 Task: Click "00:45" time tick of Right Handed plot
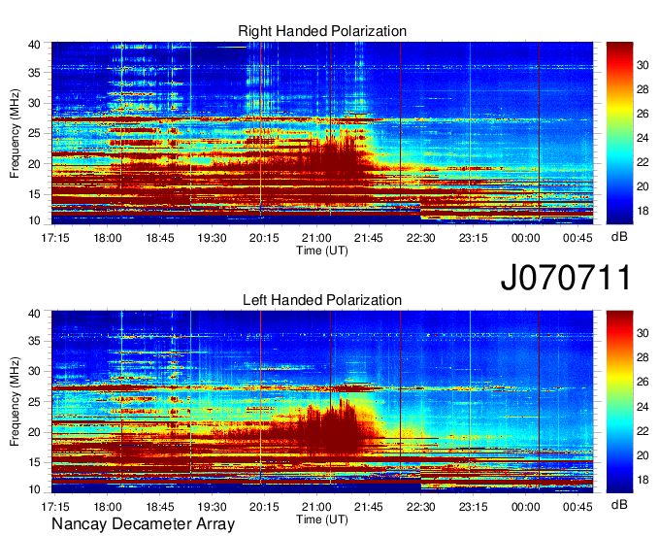pos(577,238)
